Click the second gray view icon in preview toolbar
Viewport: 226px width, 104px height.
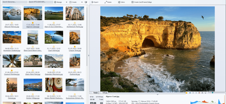(x=196, y=93)
